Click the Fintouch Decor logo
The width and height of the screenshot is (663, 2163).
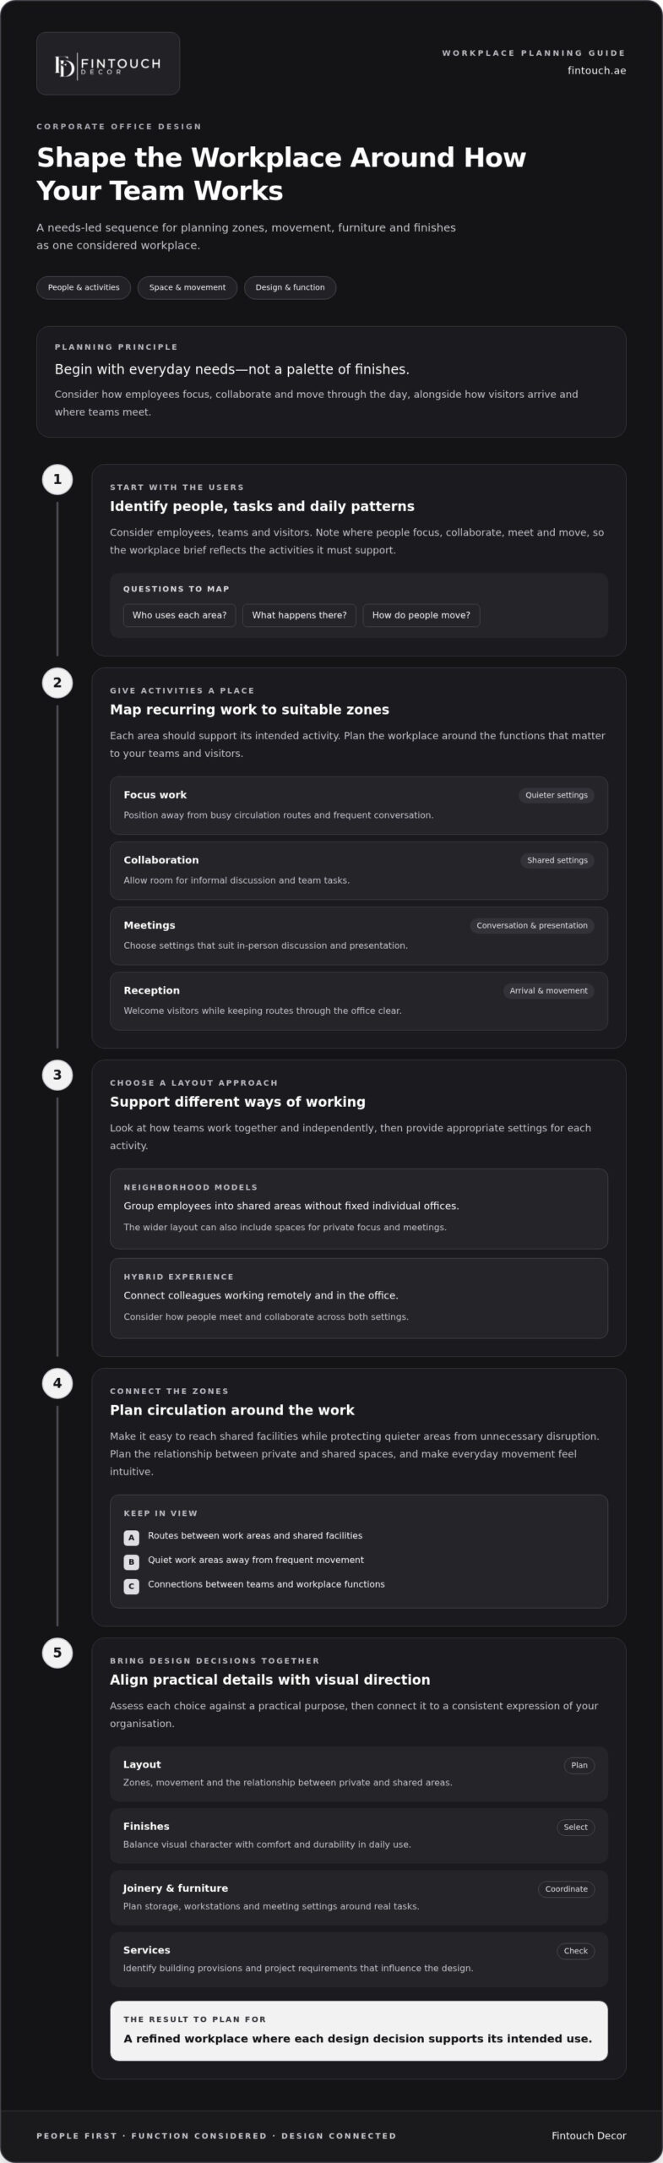point(107,63)
